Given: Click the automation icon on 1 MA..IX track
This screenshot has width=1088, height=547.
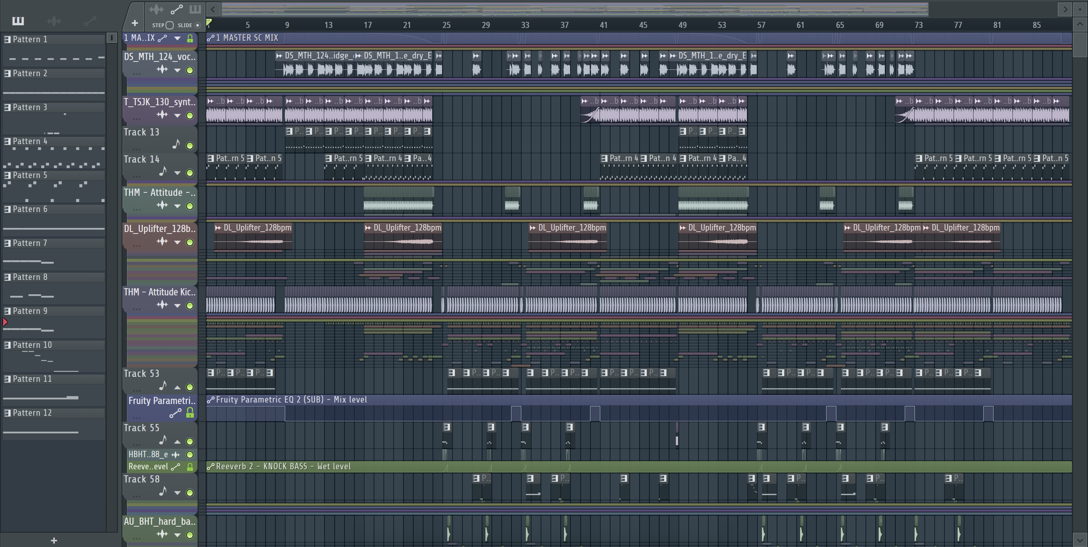Looking at the screenshot, I should 162,38.
